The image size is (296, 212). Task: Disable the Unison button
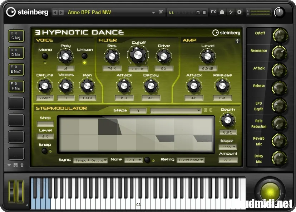(x=85, y=56)
